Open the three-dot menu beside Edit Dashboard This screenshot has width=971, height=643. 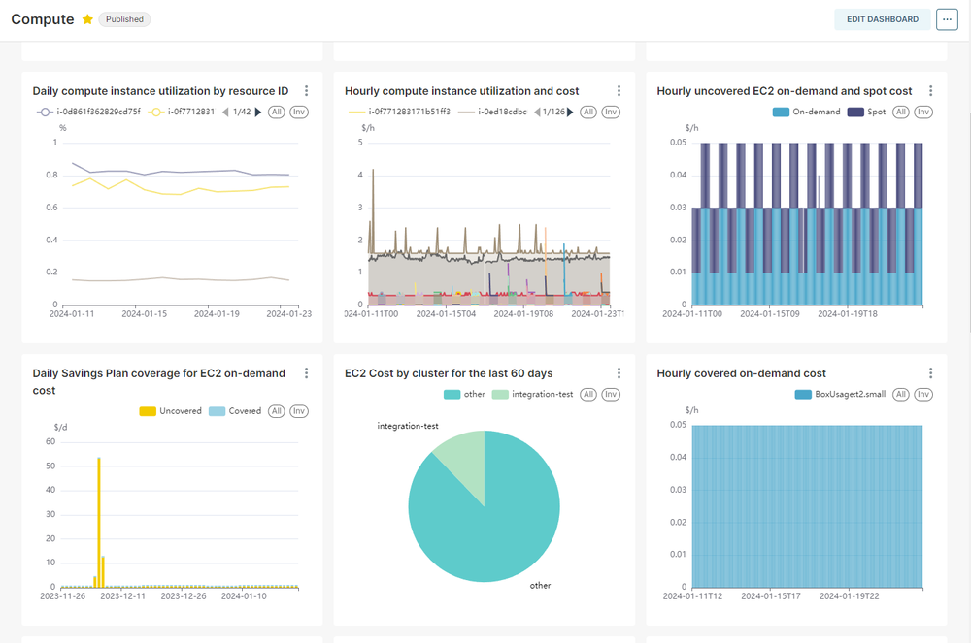pos(947,19)
